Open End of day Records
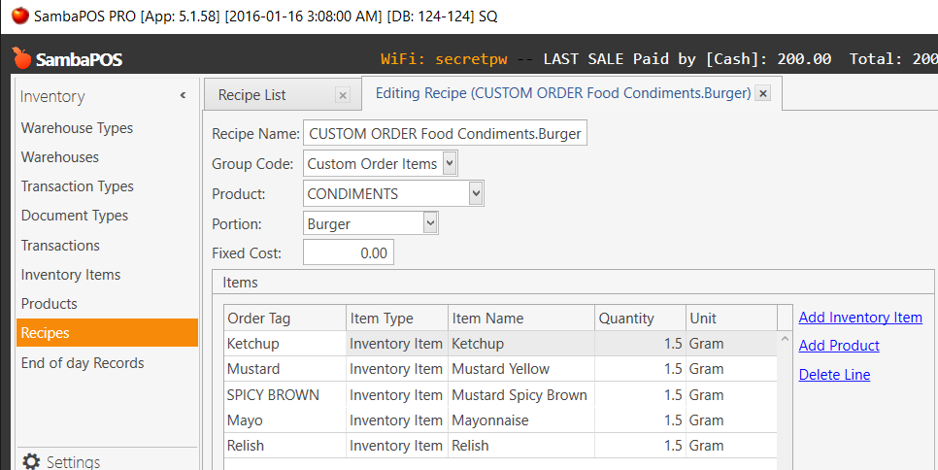938x470 pixels. [x=83, y=363]
